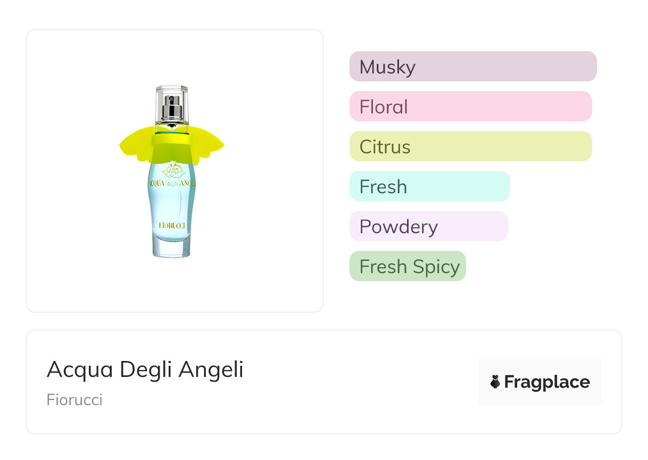Click the gold FIORUCCI lettering on the bottle
This screenshot has height=460, width=648.
(172, 225)
